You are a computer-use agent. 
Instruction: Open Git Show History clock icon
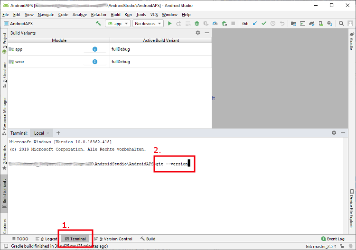pyautogui.click(x=273, y=23)
